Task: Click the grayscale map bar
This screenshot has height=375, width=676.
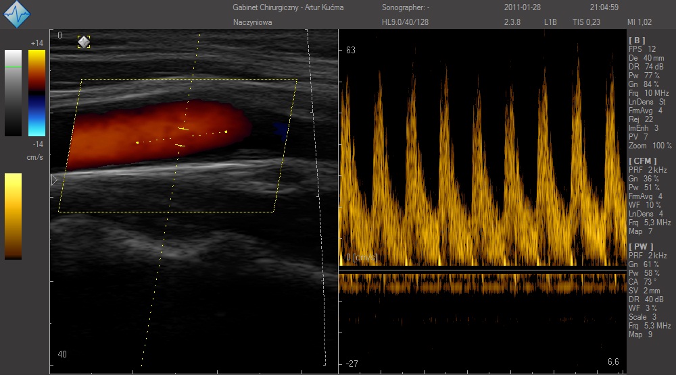Action: pyautogui.click(x=13, y=93)
